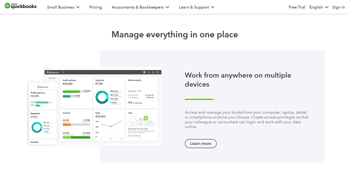The height and width of the screenshot is (174, 348).
Task: Click the search magnifier icon in dashboard preview
Action: [149, 72]
